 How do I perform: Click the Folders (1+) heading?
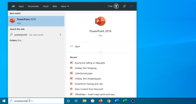(15, 40)
